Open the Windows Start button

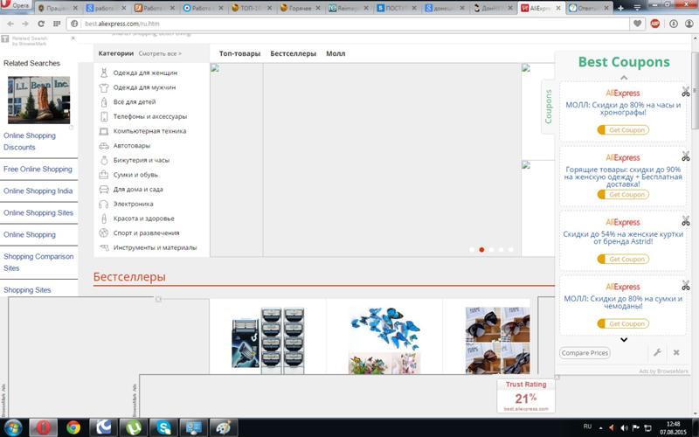[12, 427]
